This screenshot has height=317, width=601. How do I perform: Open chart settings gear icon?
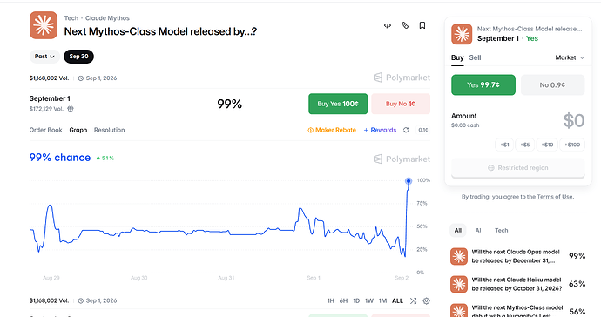click(x=426, y=301)
